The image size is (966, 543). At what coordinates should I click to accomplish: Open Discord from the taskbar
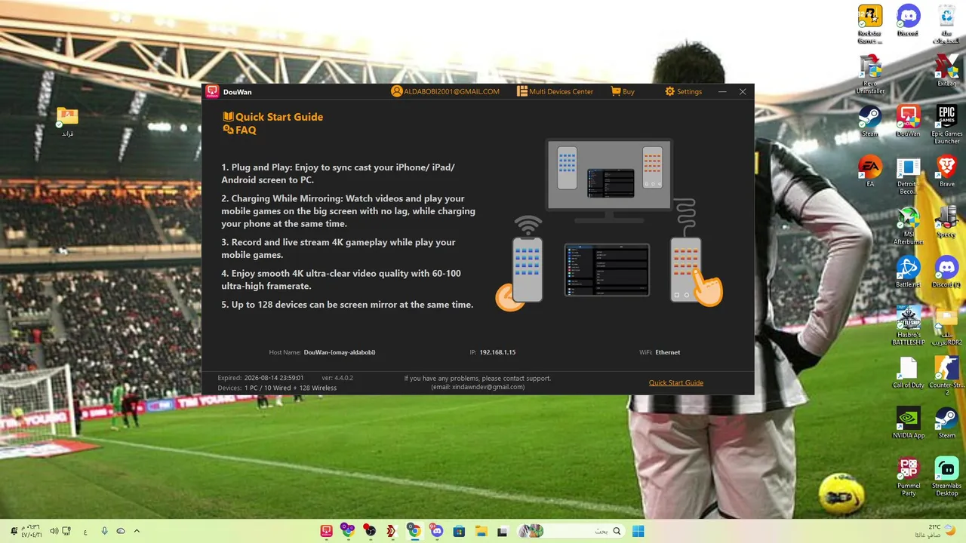pyautogui.click(x=436, y=531)
